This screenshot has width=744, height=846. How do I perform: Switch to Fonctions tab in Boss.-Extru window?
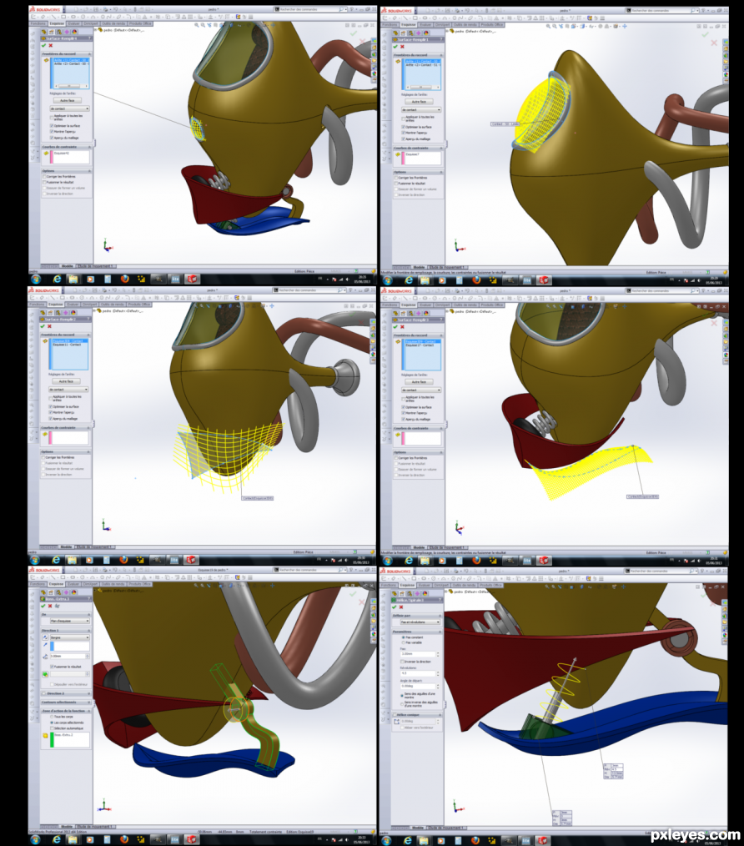click(38, 584)
